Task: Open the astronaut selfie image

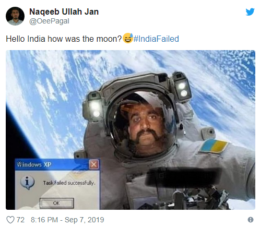Action: coord(131,130)
